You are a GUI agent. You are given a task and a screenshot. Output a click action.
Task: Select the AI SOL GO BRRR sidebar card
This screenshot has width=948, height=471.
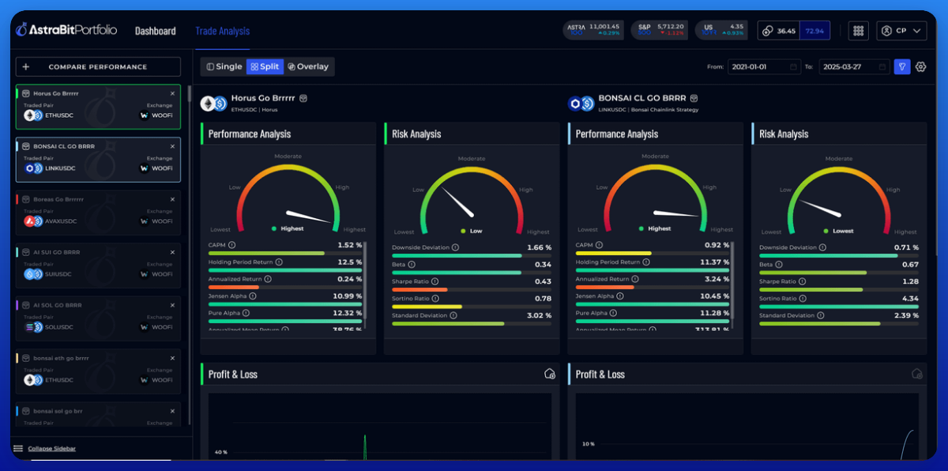(x=98, y=318)
